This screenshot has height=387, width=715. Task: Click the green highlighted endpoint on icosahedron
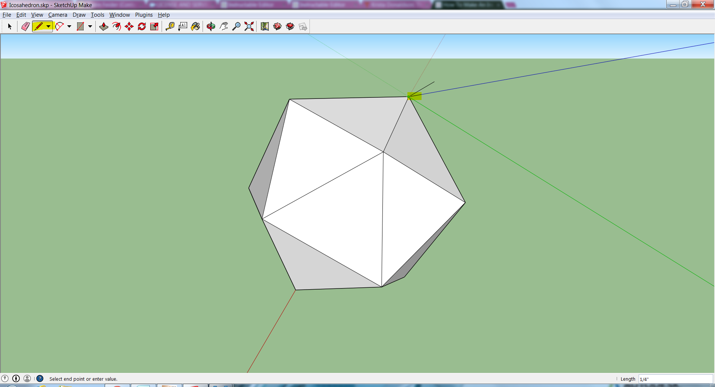tap(409, 97)
